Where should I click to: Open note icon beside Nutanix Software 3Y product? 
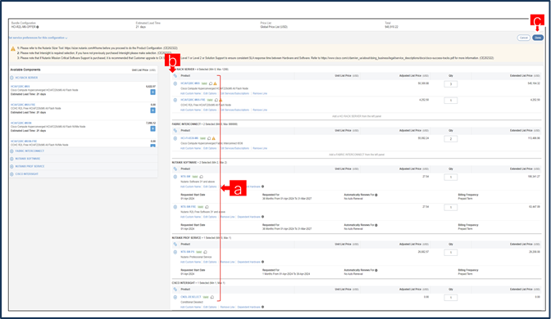[202, 177]
